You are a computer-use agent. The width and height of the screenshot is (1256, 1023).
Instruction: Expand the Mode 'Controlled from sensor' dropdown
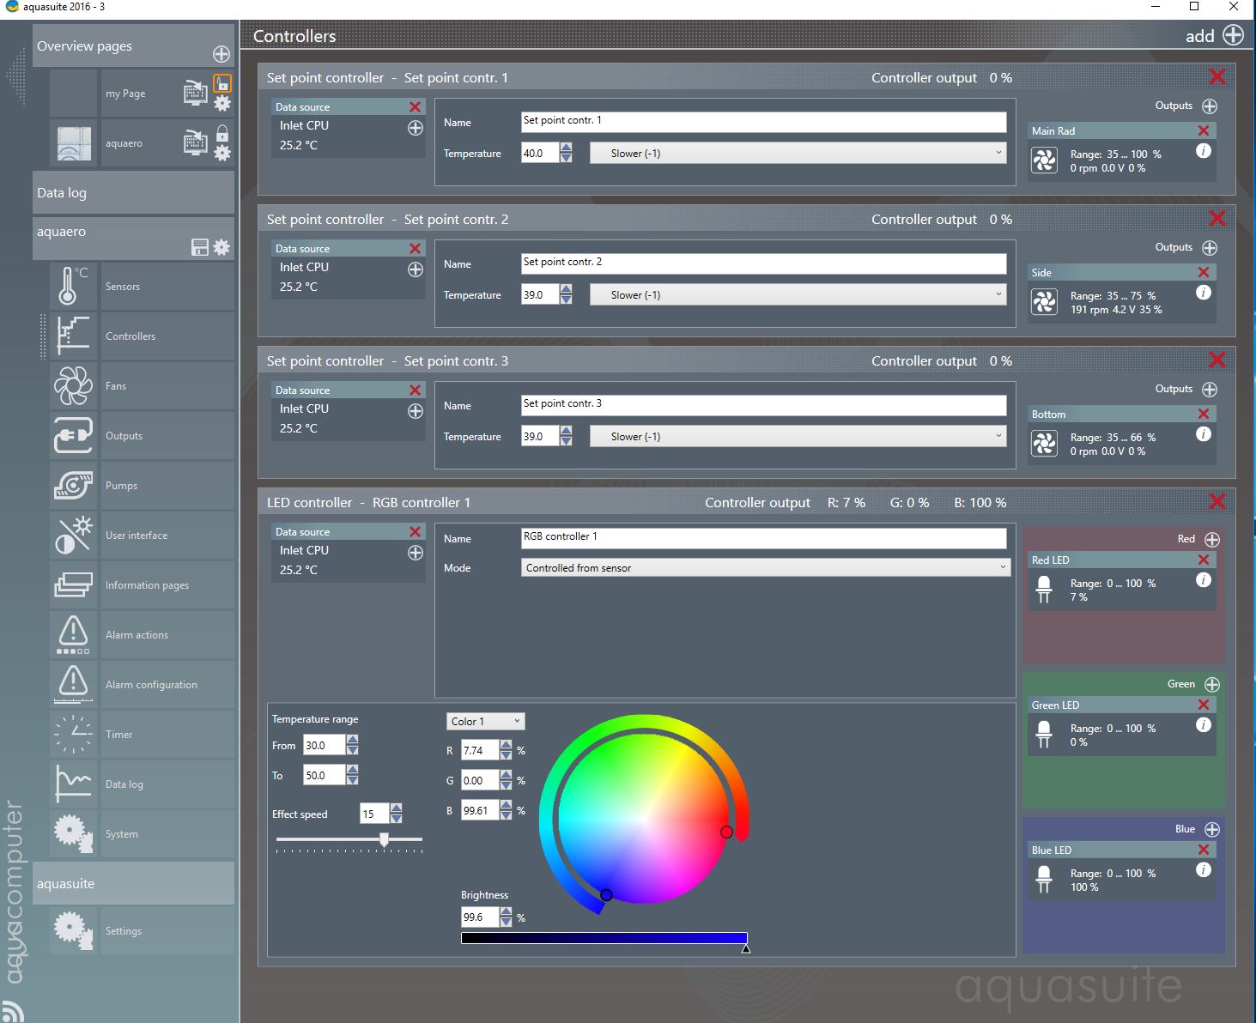pyautogui.click(x=765, y=568)
